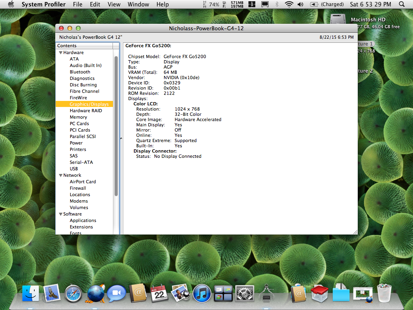Viewport: 413px width, 310px height.
Task: Collapse the Hardware section
Action: click(60, 52)
